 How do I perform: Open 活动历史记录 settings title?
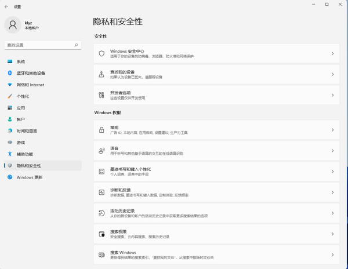[x=122, y=210]
